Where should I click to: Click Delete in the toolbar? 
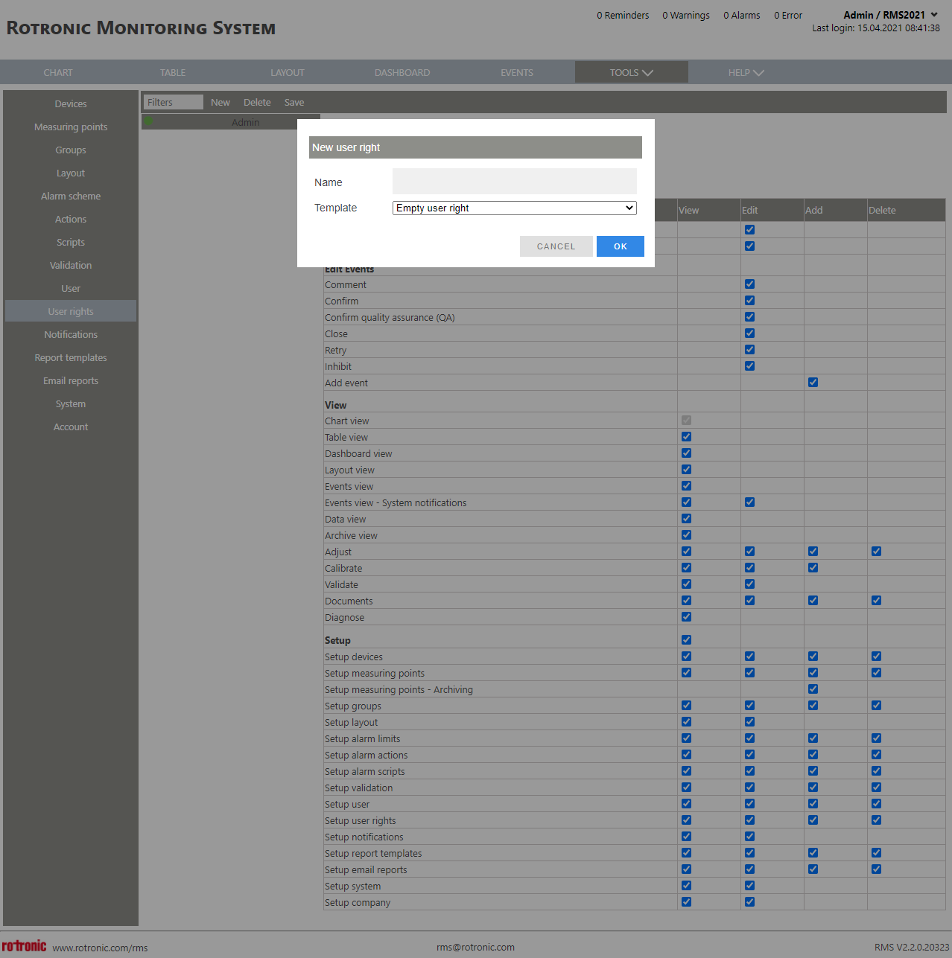point(257,102)
